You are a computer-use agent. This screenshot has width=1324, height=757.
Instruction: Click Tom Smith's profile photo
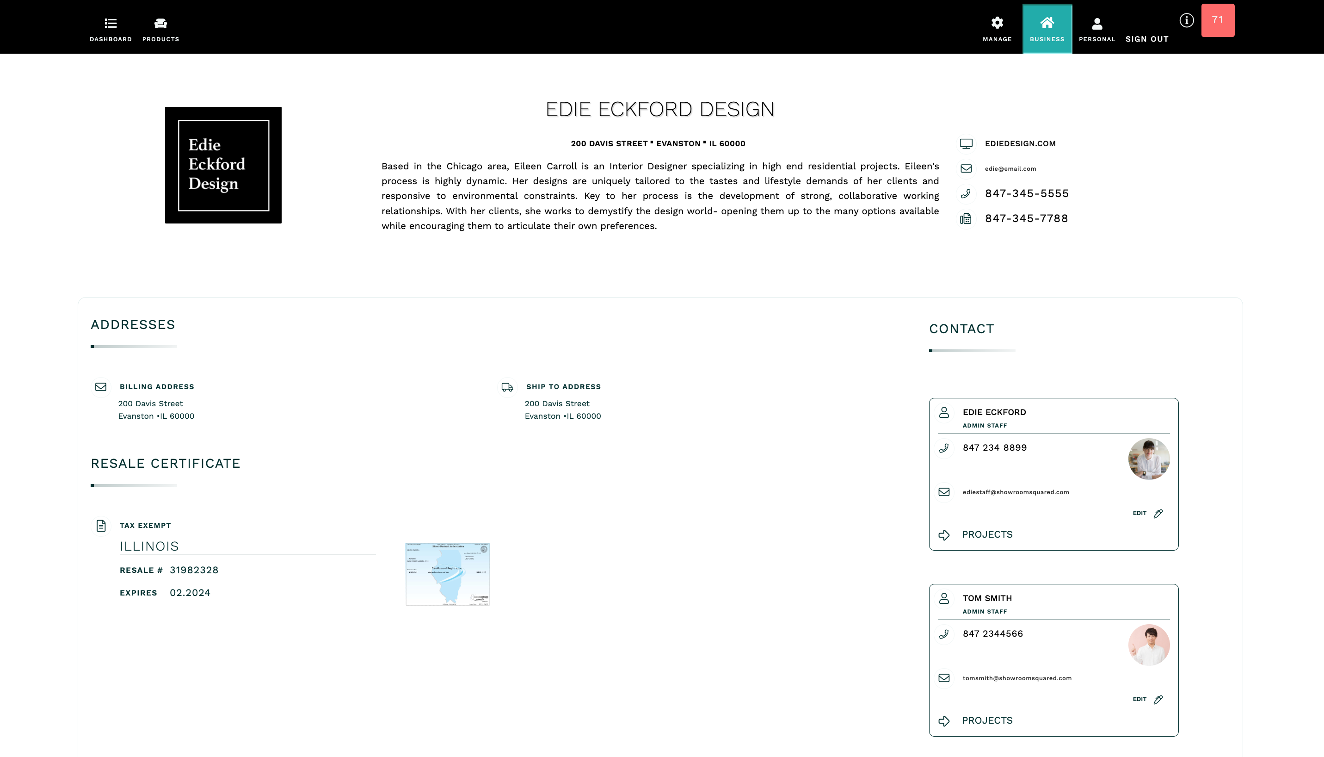click(x=1148, y=645)
